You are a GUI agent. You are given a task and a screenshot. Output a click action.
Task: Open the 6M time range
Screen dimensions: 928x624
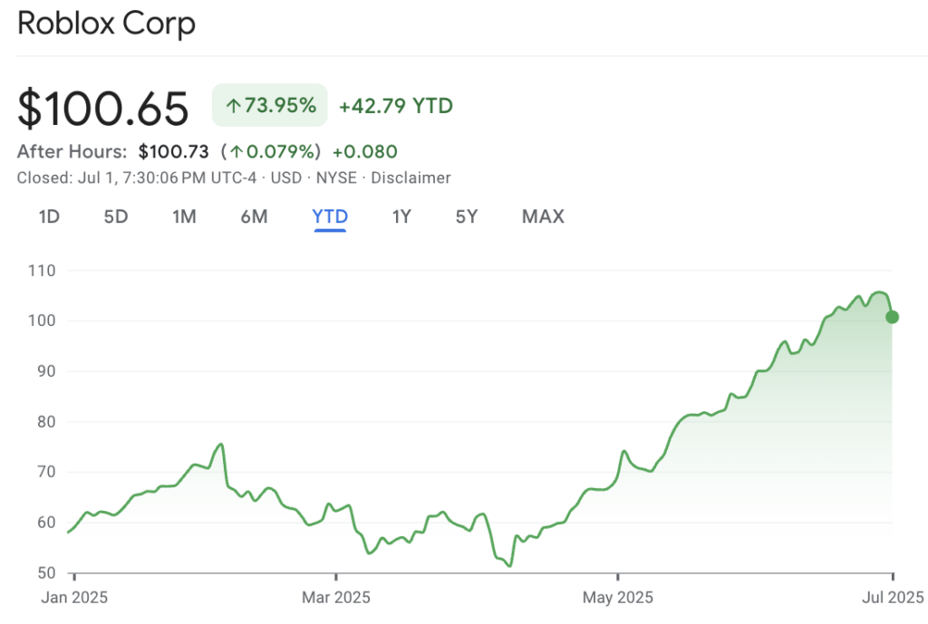point(255,216)
